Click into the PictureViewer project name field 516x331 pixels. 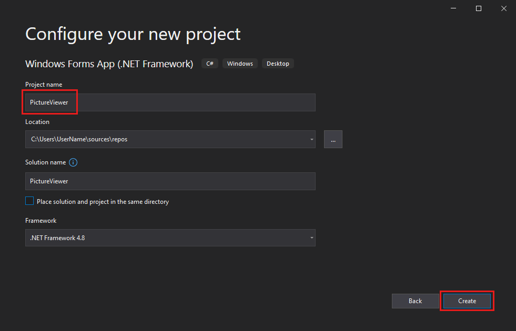(x=105, y=102)
